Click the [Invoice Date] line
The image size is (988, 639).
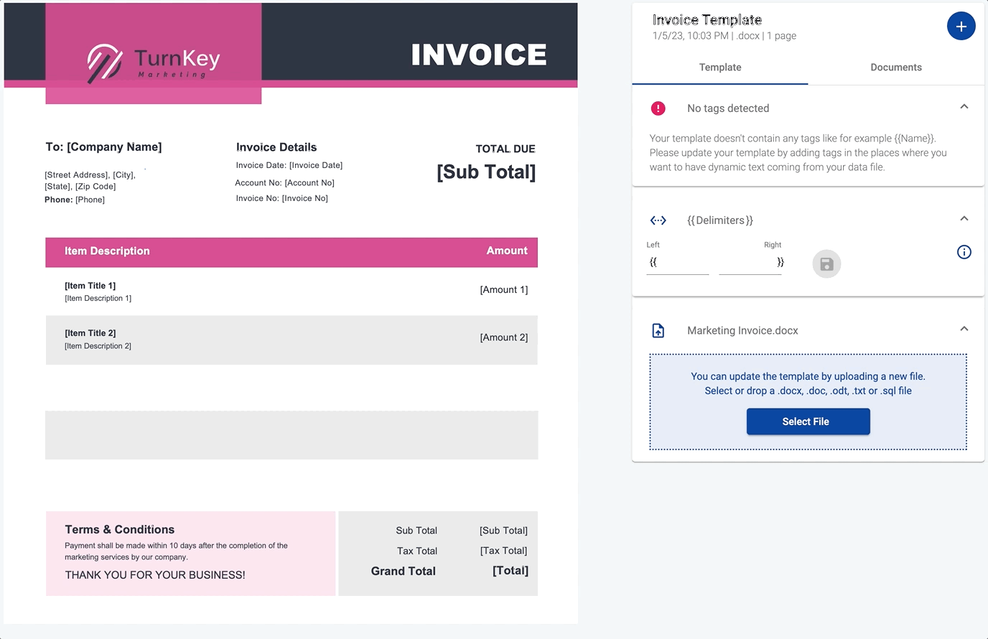point(289,165)
